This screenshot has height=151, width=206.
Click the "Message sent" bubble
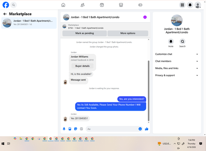78,81
